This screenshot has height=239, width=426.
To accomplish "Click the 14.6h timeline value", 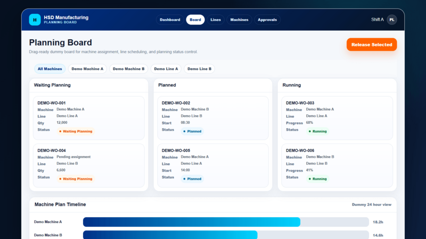I will (x=378, y=235).
